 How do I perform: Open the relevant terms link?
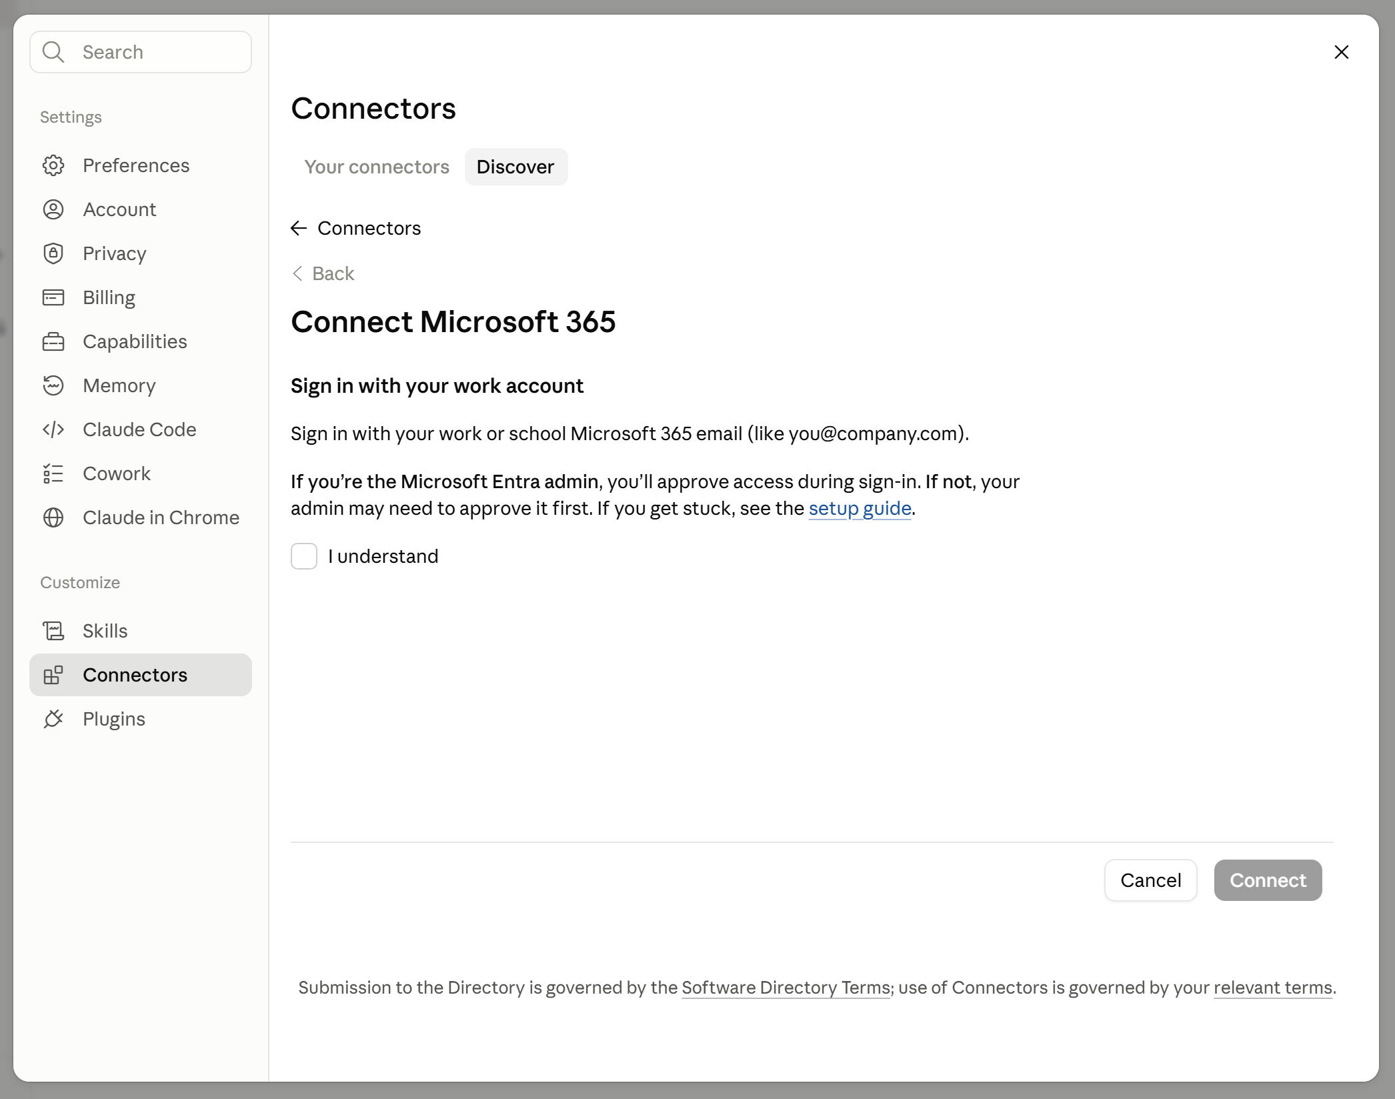tap(1273, 988)
